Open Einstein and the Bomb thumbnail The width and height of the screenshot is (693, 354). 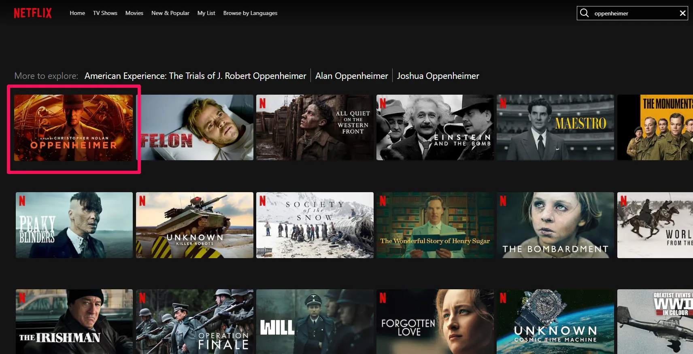coord(435,127)
